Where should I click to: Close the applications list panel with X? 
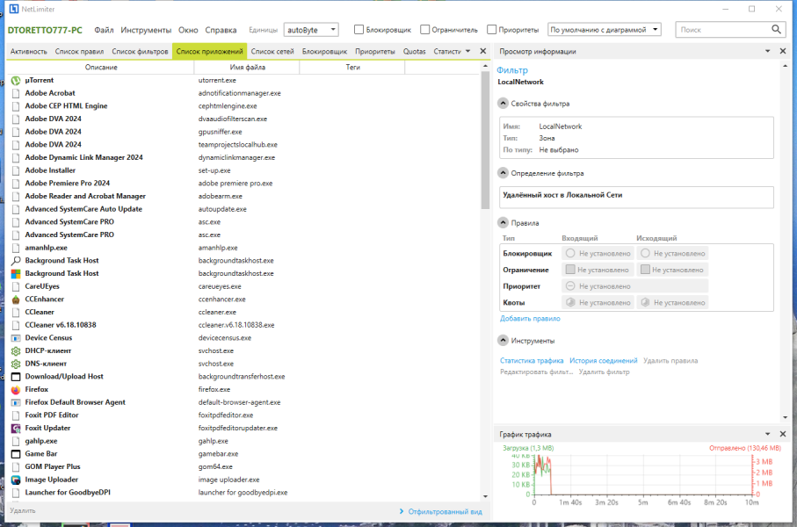(483, 51)
